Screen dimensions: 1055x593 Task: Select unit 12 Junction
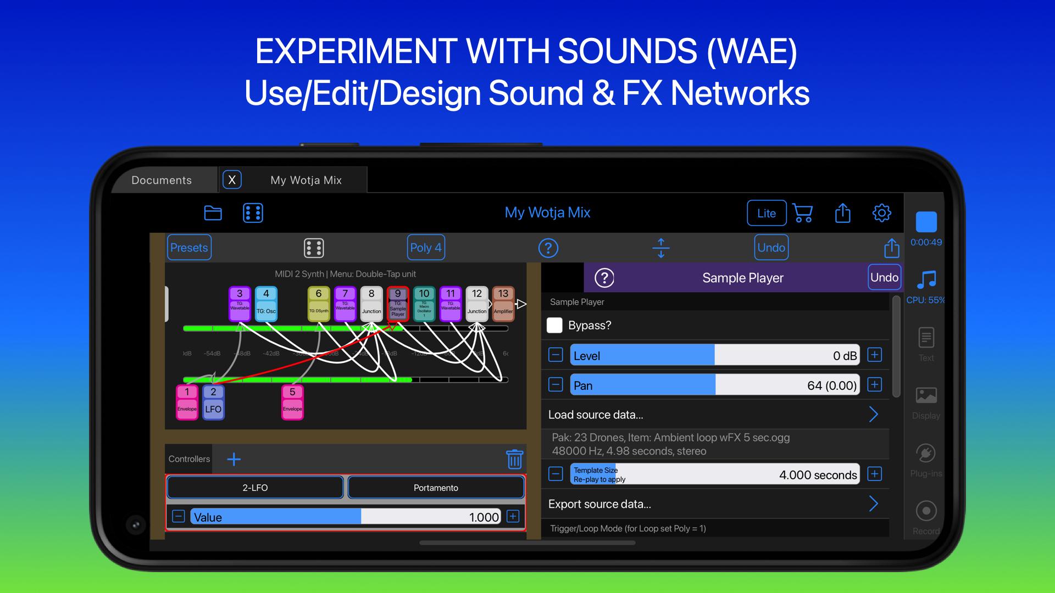point(477,304)
